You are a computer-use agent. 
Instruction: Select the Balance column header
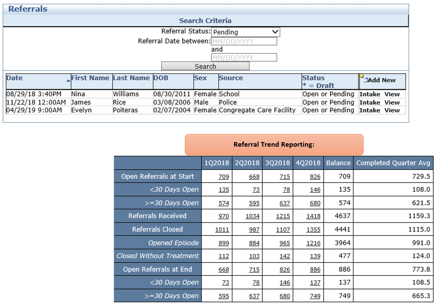point(338,163)
